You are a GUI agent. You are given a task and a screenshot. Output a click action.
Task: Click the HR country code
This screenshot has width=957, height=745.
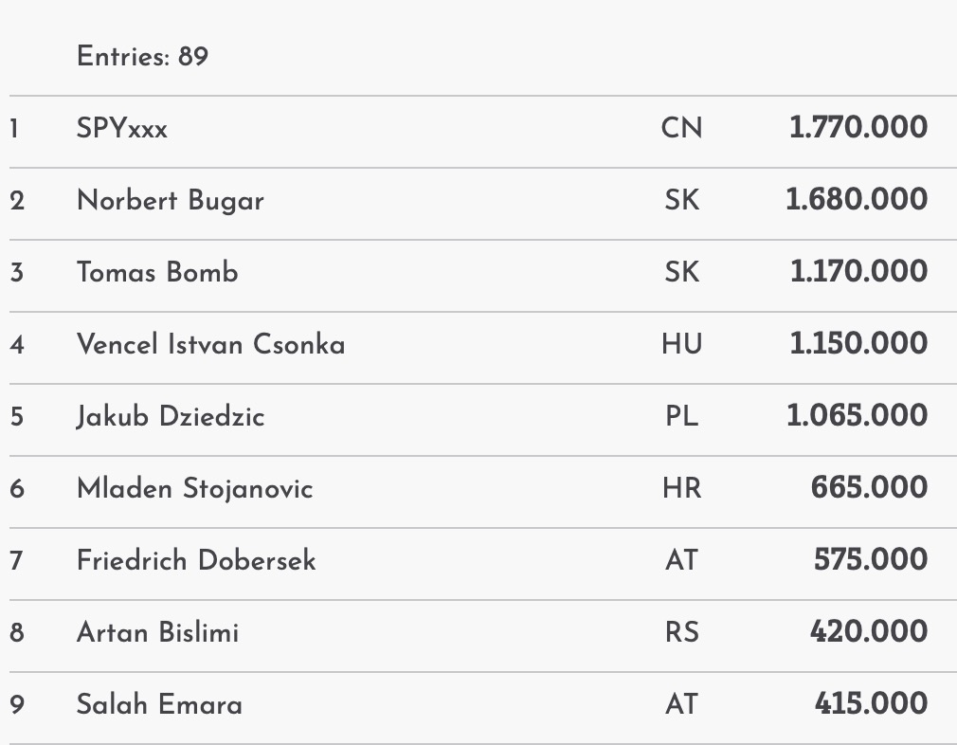pos(681,488)
